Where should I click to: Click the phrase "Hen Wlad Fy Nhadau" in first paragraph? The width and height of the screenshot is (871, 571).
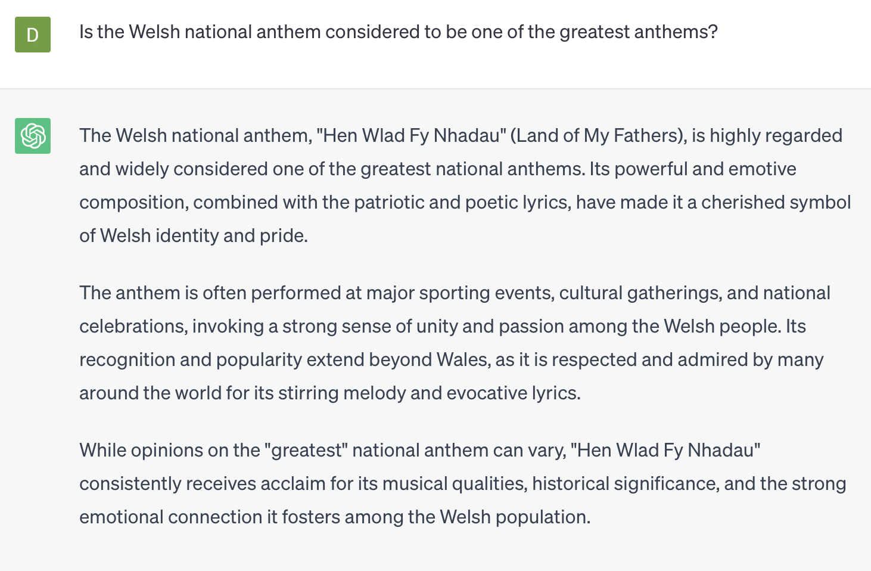[410, 135]
